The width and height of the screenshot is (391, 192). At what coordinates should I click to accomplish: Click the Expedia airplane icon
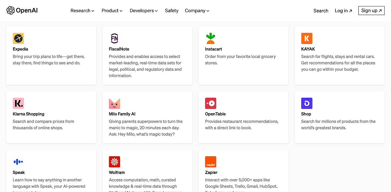[18, 38]
